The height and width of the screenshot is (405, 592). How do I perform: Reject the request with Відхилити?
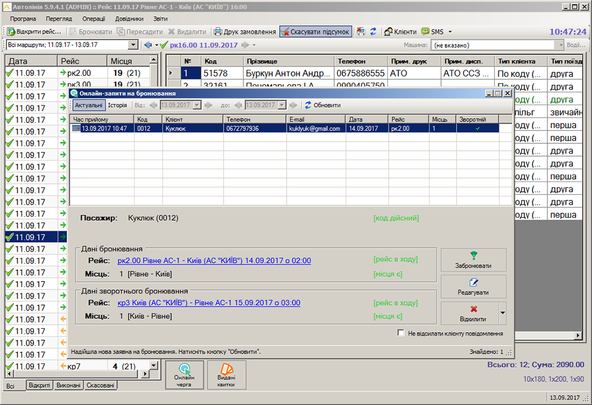coord(469,313)
